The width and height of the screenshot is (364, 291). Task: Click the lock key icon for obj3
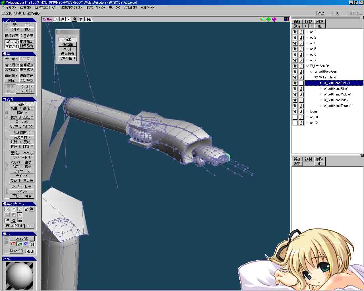pyautogui.click(x=301, y=43)
